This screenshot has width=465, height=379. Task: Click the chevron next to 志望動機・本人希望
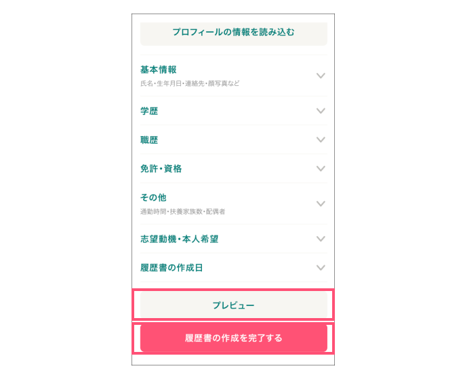click(x=321, y=239)
